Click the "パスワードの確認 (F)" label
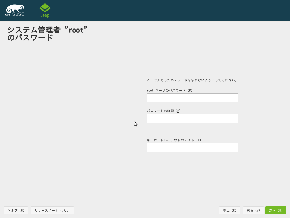The image size is (290, 218). pyautogui.click(x=163, y=111)
